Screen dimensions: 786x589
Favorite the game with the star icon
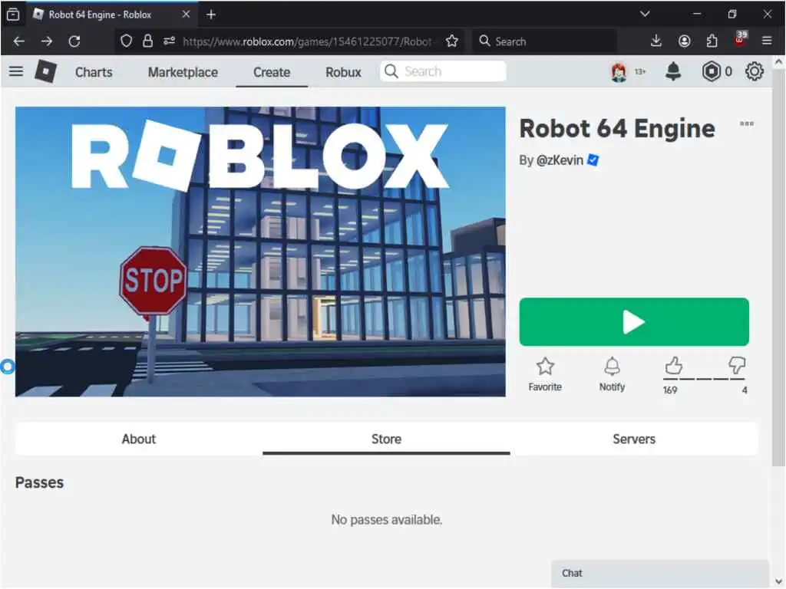[545, 366]
